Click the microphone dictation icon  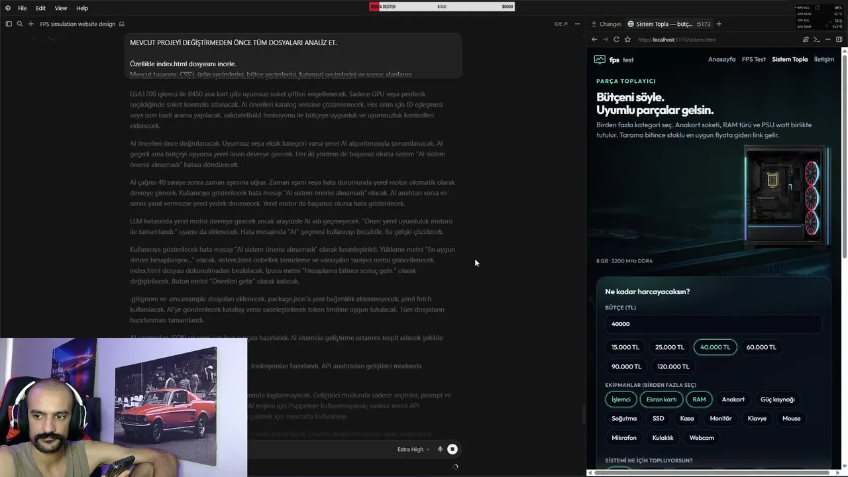pos(440,449)
